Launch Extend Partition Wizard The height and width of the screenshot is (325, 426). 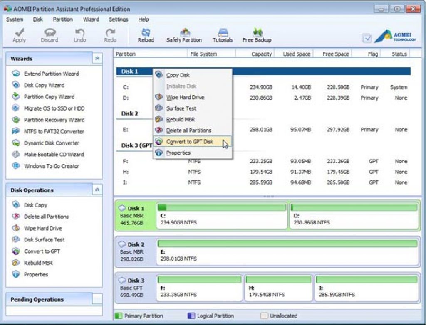pyautogui.click(x=45, y=74)
